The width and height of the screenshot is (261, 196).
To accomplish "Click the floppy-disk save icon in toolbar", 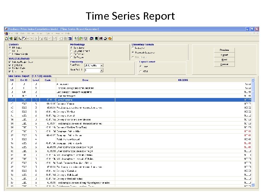I will point(15,39).
